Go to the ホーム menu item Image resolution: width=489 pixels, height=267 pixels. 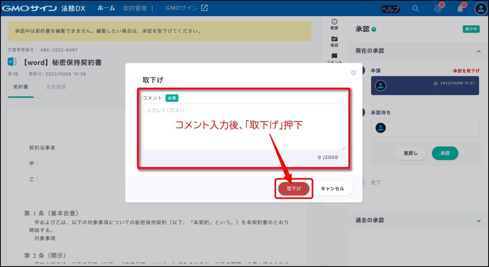click(106, 8)
